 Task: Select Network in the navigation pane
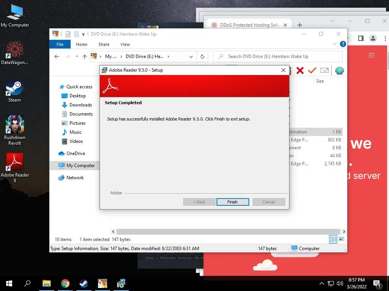pyautogui.click(x=71, y=178)
